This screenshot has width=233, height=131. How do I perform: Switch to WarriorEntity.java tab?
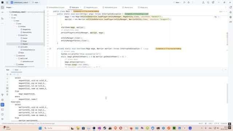pyautogui.click(x=110, y=7)
